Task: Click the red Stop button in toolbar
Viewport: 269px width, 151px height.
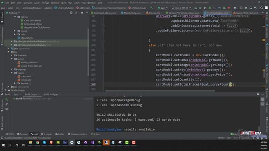Action: pos(229,8)
